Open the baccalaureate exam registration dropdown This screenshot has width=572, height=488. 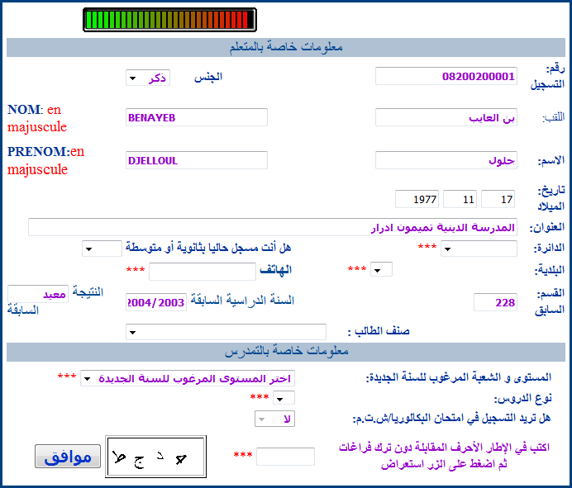274,419
